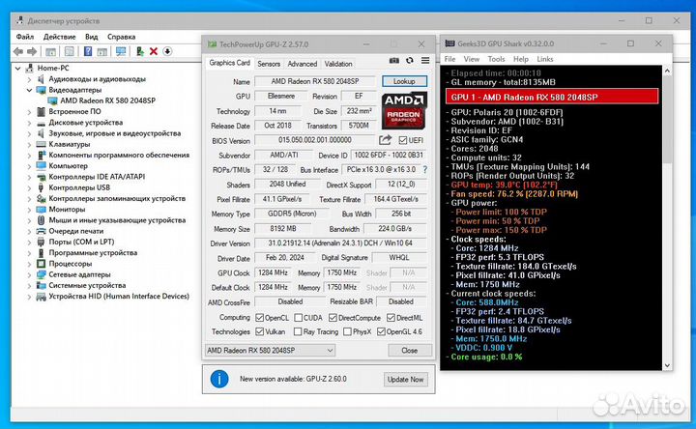This screenshot has width=696, height=429.
Task: Click the GPU-Z title bar application icon
Action: [x=212, y=44]
